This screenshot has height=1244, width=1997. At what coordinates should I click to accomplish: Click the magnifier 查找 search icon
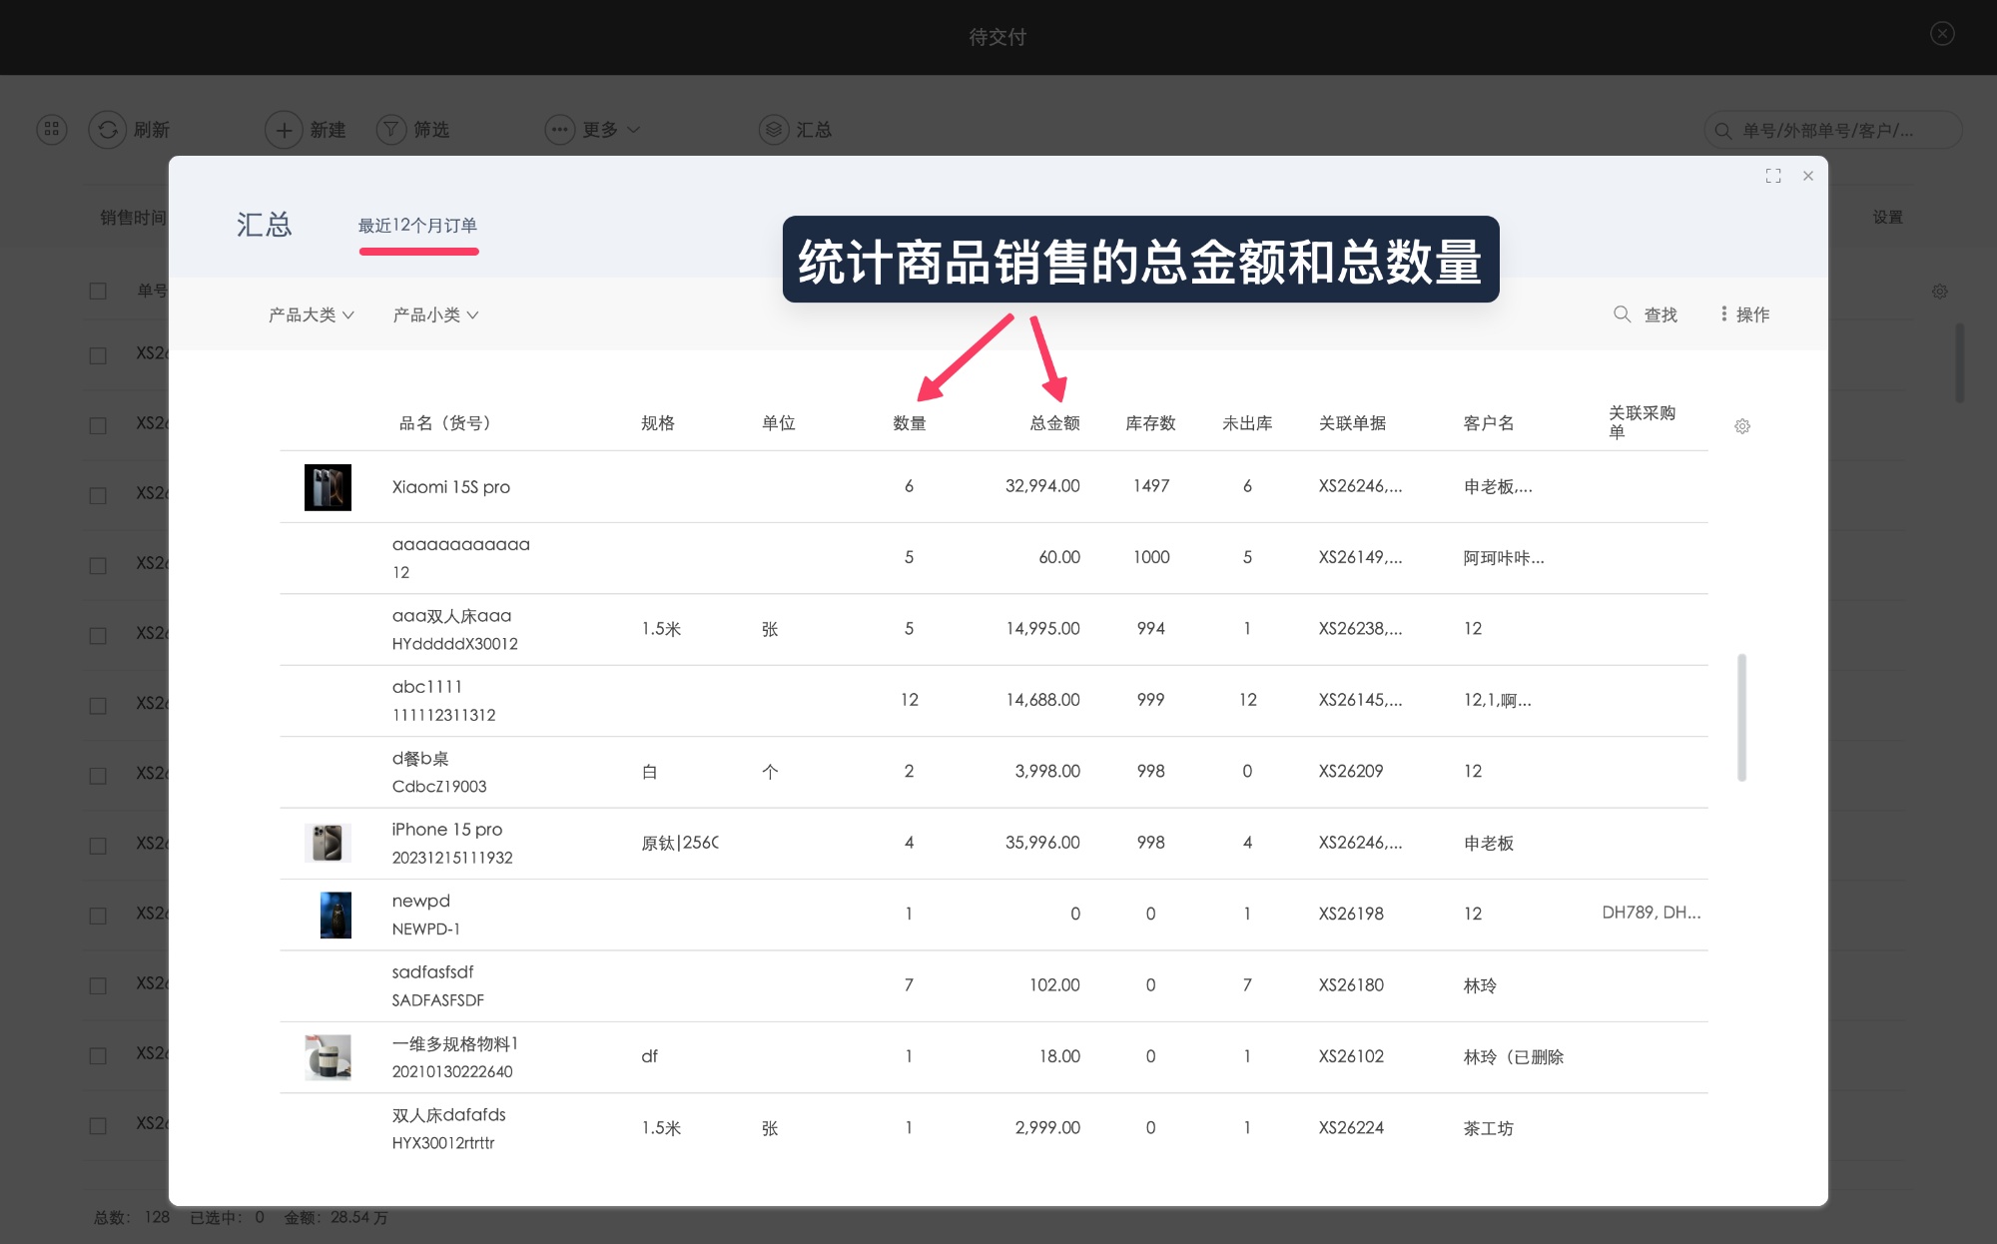point(1623,314)
